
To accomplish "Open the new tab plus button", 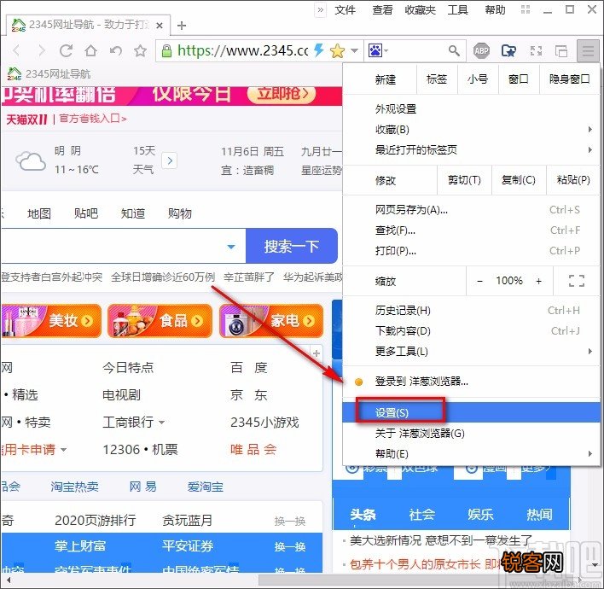I will pos(182,26).
